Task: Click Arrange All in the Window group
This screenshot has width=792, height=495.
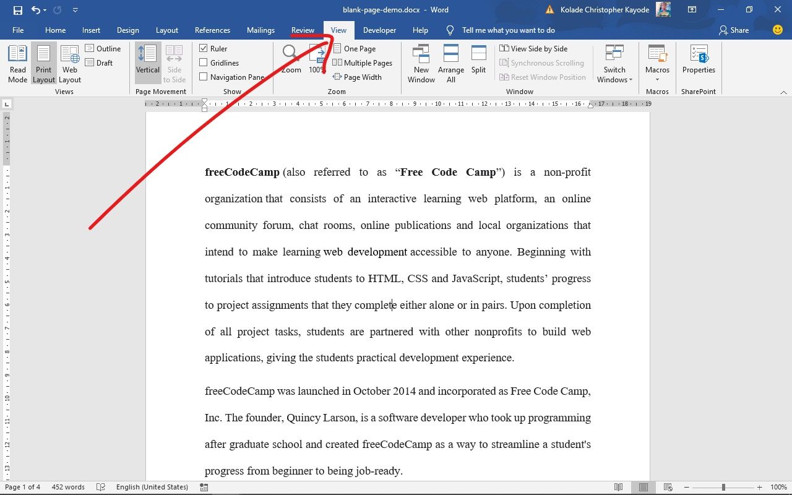Action: click(x=451, y=62)
